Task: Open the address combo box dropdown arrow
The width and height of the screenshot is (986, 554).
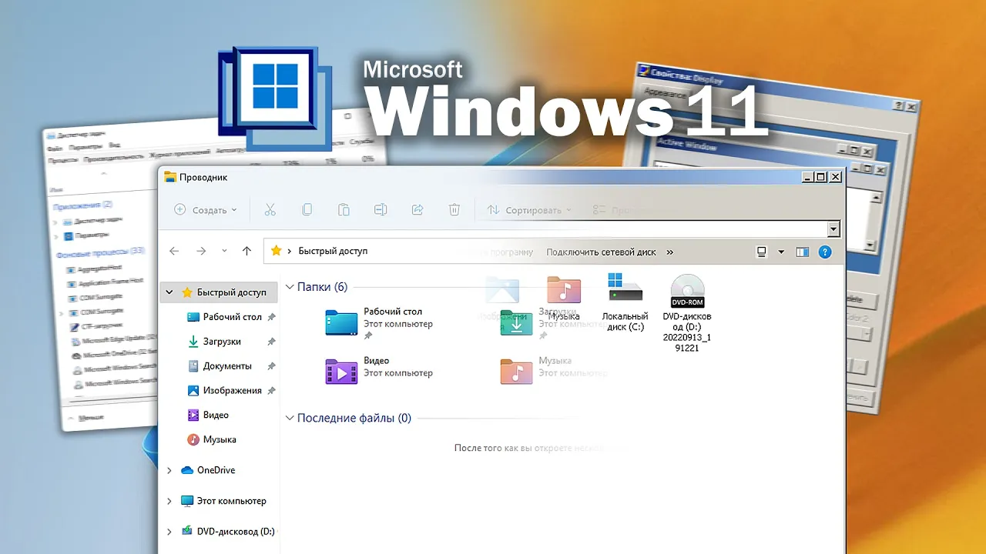Action: point(833,229)
